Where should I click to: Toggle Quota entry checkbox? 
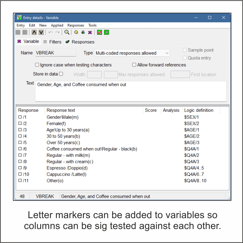pyautogui.click(x=185, y=58)
